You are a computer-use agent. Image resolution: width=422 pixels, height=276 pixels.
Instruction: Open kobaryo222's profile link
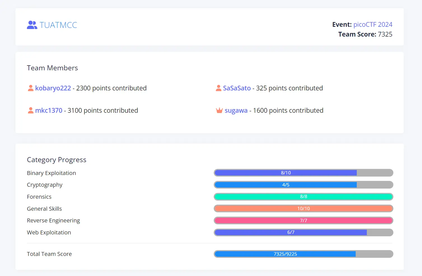coord(53,88)
